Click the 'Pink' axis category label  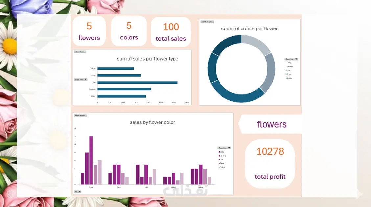(x=119, y=187)
